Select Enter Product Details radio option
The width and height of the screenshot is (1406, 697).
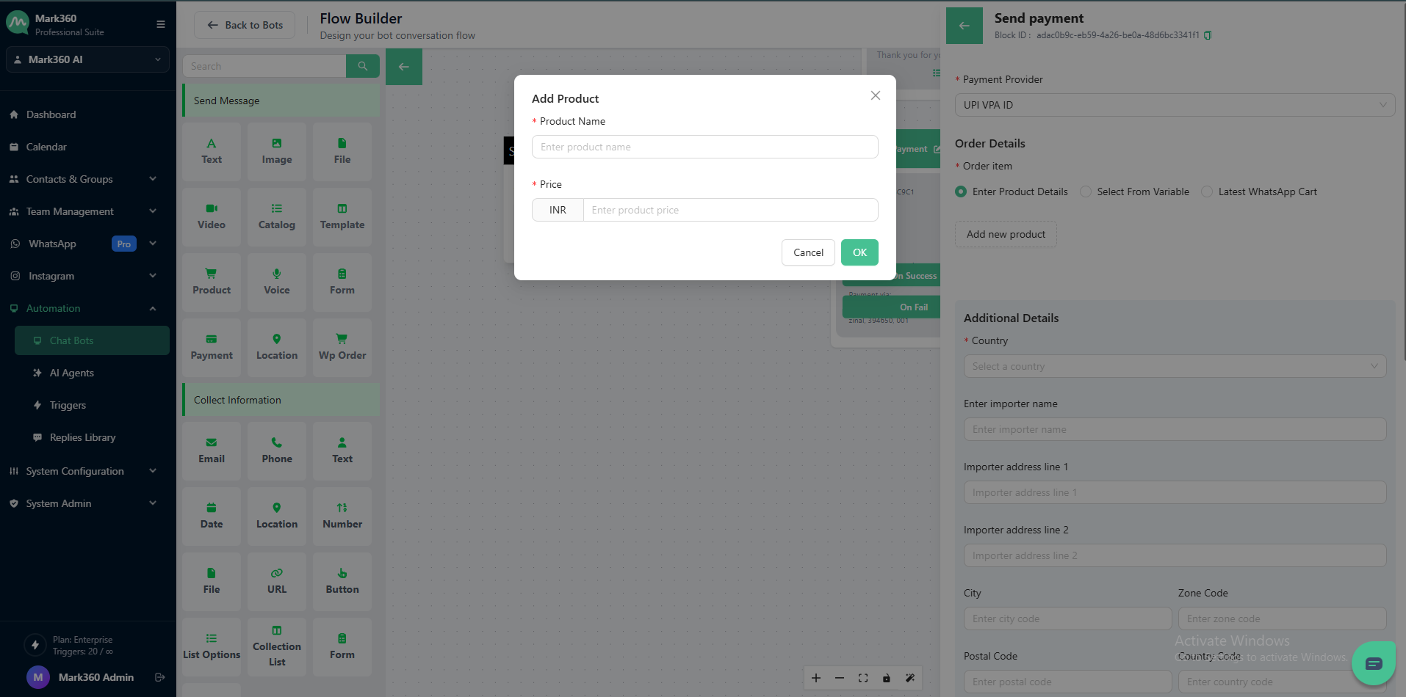[x=961, y=191]
